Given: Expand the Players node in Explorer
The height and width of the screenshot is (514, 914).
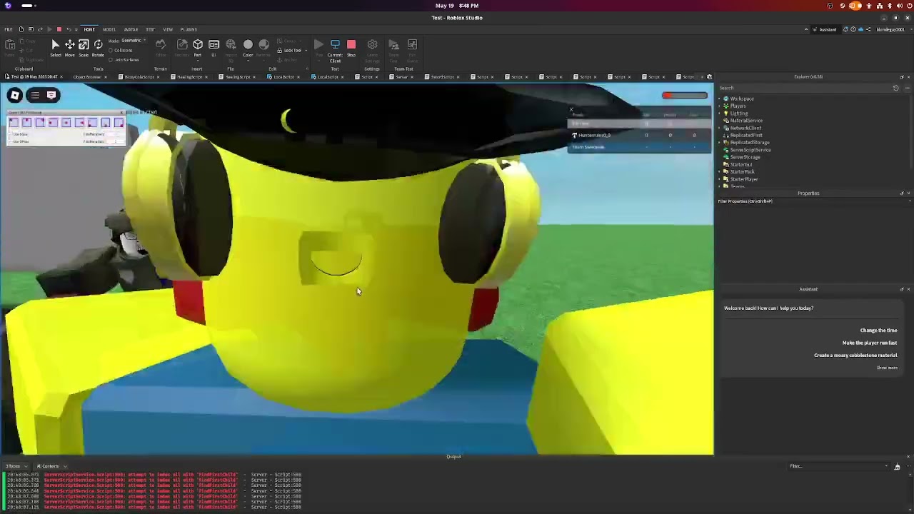Looking at the screenshot, I should pyautogui.click(x=720, y=106).
